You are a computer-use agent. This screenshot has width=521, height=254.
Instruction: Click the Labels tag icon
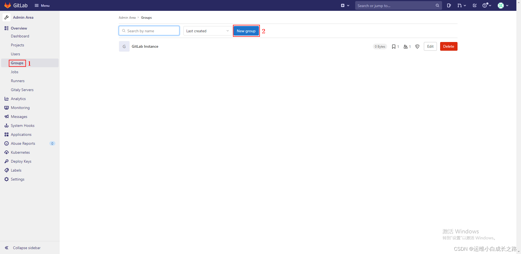(x=7, y=170)
